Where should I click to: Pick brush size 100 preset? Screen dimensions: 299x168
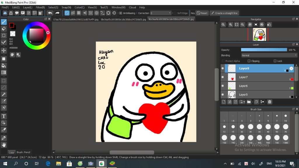tap(224, 139)
